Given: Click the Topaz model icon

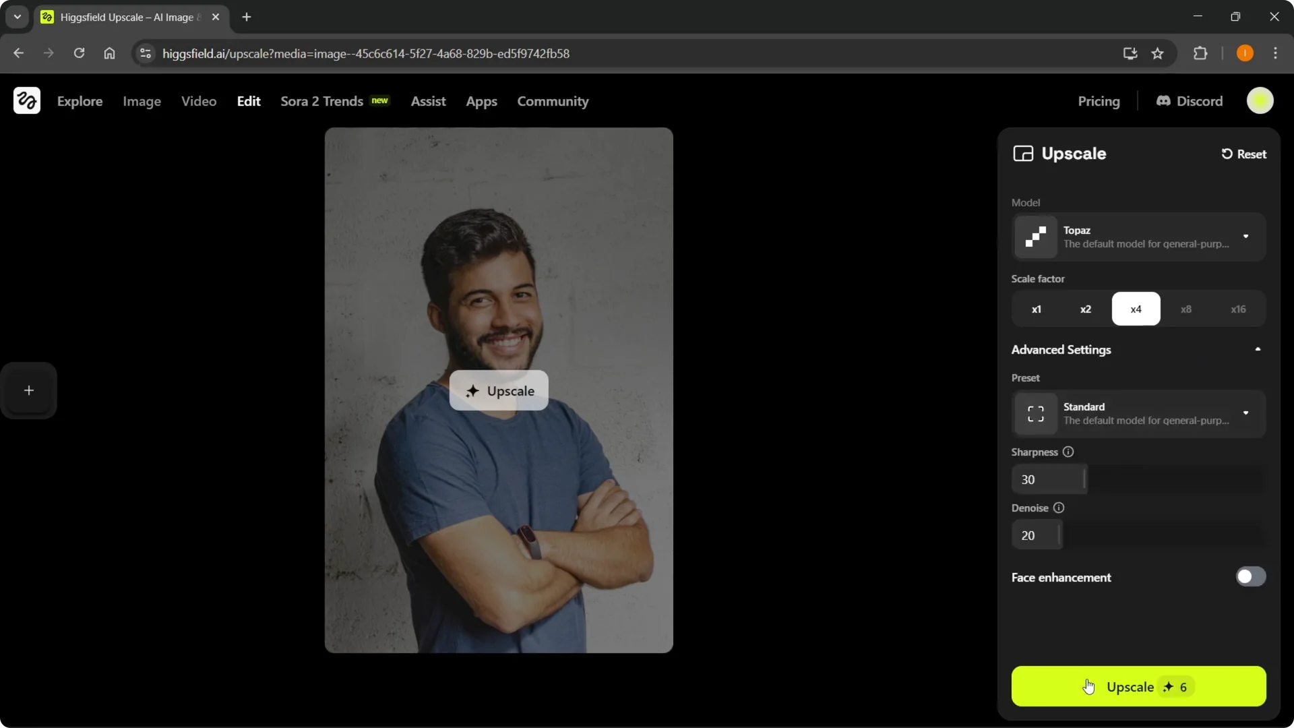Looking at the screenshot, I should (x=1036, y=237).
